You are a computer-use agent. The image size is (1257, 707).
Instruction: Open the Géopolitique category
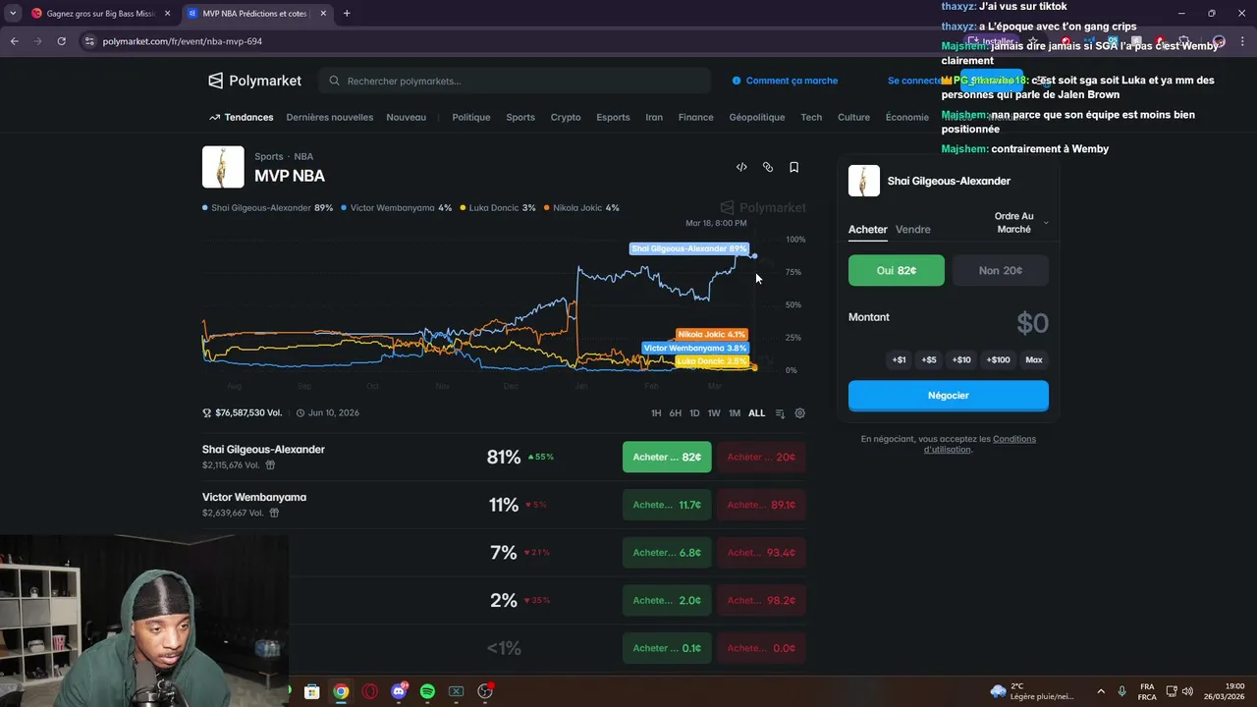pos(757,117)
